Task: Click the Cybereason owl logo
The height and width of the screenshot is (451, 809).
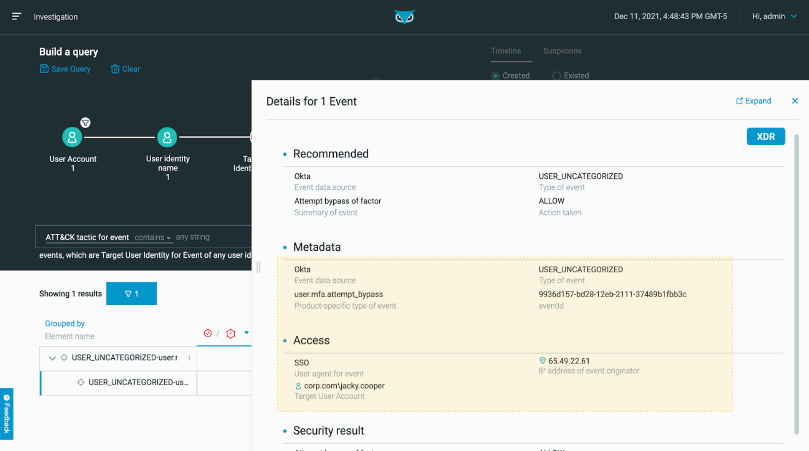Action: [x=404, y=17]
